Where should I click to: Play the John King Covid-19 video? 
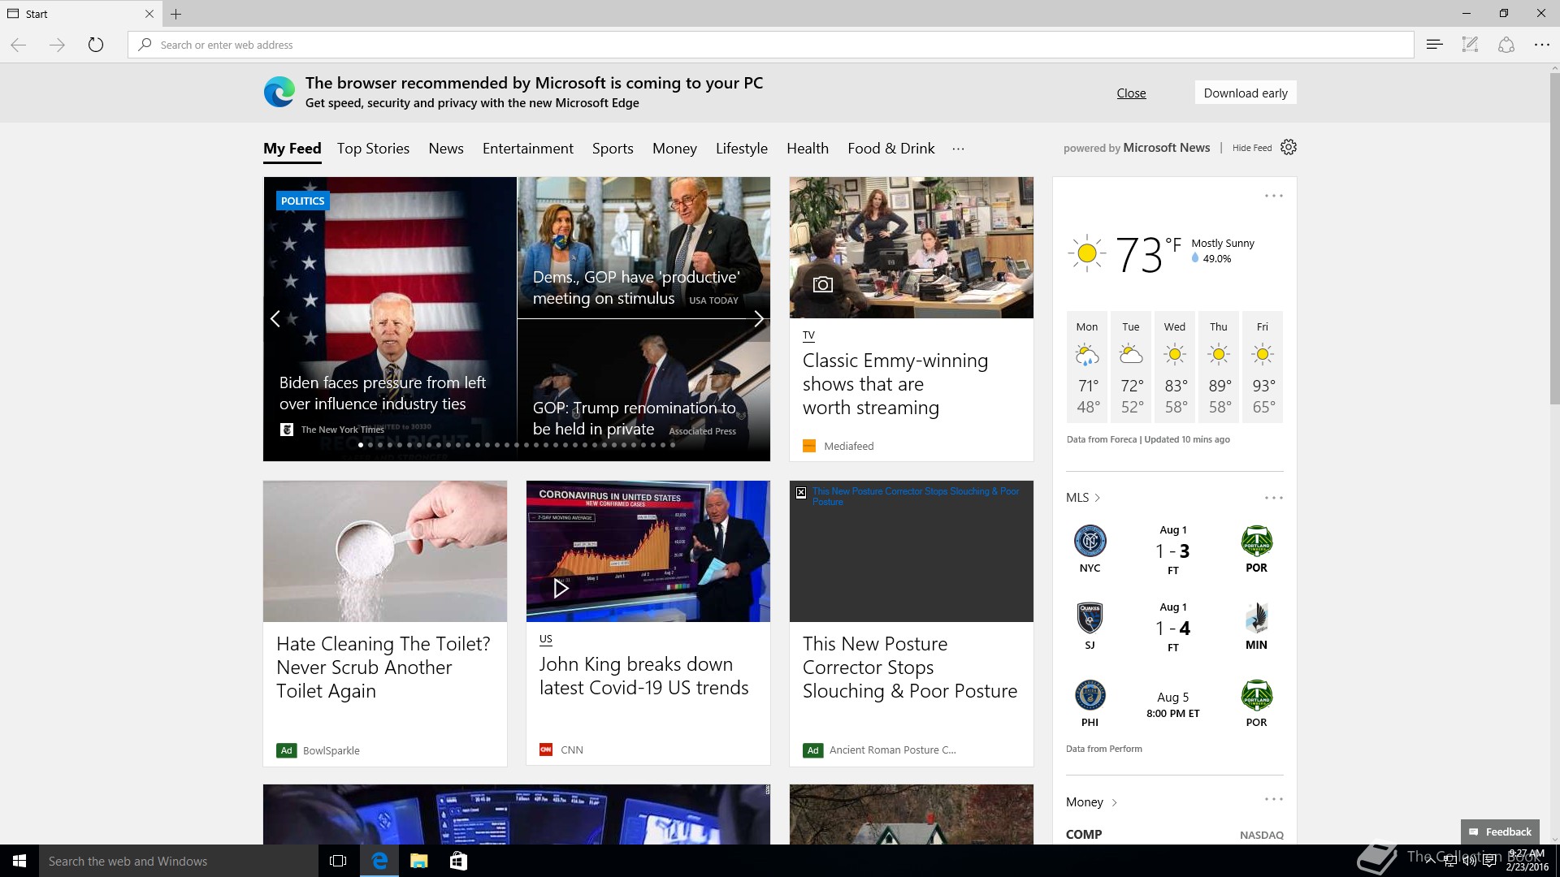click(x=561, y=588)
